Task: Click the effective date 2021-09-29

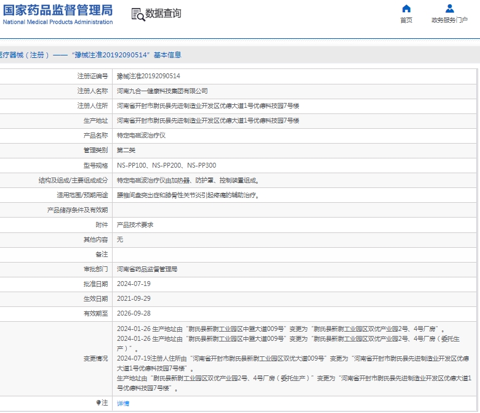Action: tap(134, 298)
